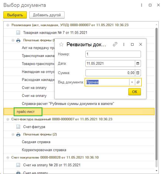
Task: Collapse the Счет-фактура выданный group
Action: pyautogui.click(x=8, y=119)
